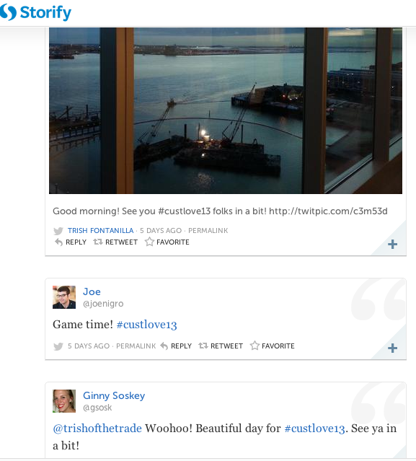Image resolution: width=416 pixels, height=461 pixels.
Task: Open the #custlove13 hashtag in Joe's tweet
Action: pos(146,325)
